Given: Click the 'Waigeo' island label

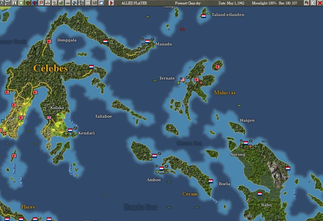Looking at the screenshot, I should 247,120.
